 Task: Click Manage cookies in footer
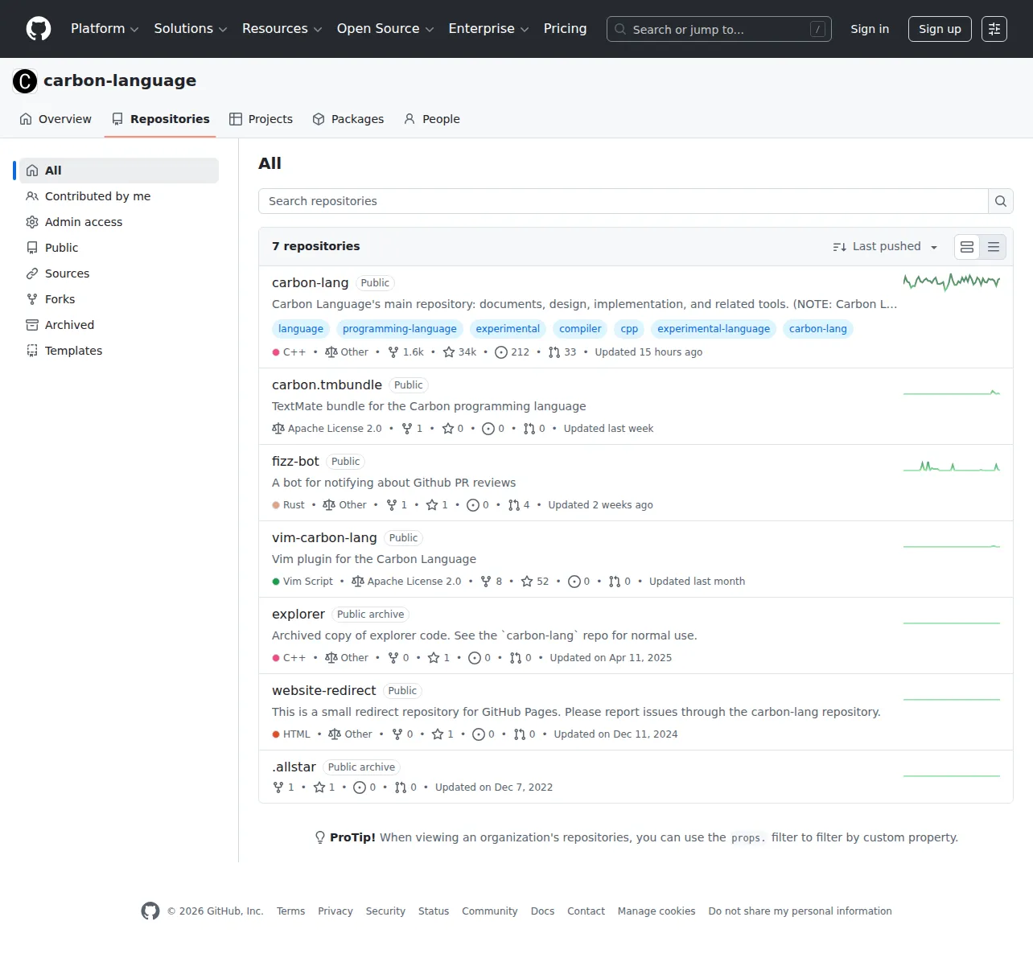[656, 911]
